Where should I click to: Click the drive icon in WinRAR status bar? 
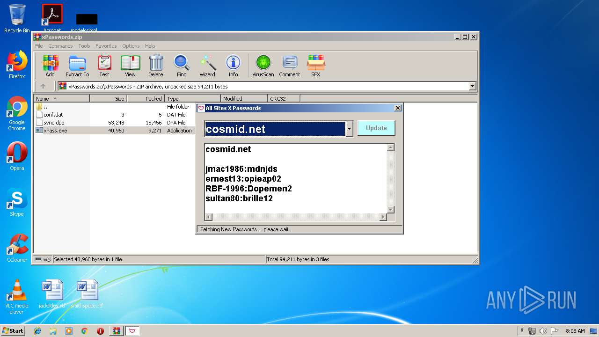[x=38, y=259]
